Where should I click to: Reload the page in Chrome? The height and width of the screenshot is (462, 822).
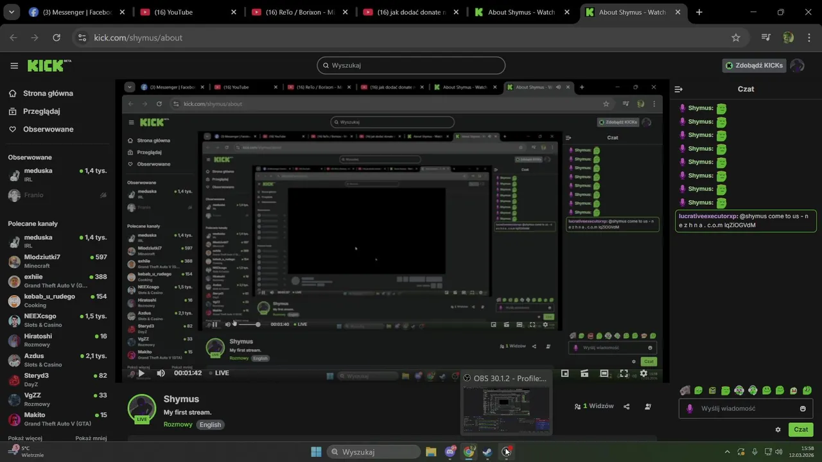point(57,38)
